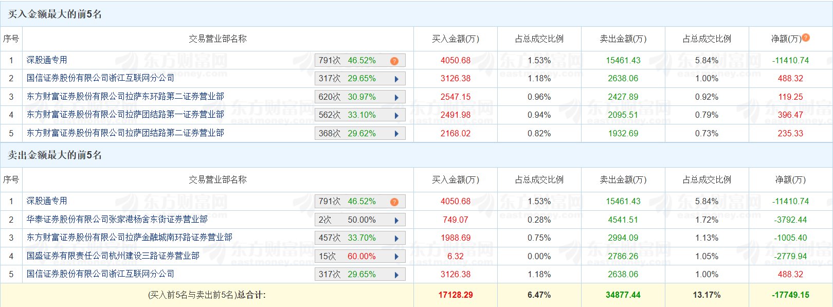Click 深股通专用 in the buy top-5 table
Image resolution: width=833 pixels, height=307 pixels.
coord(47,60)
